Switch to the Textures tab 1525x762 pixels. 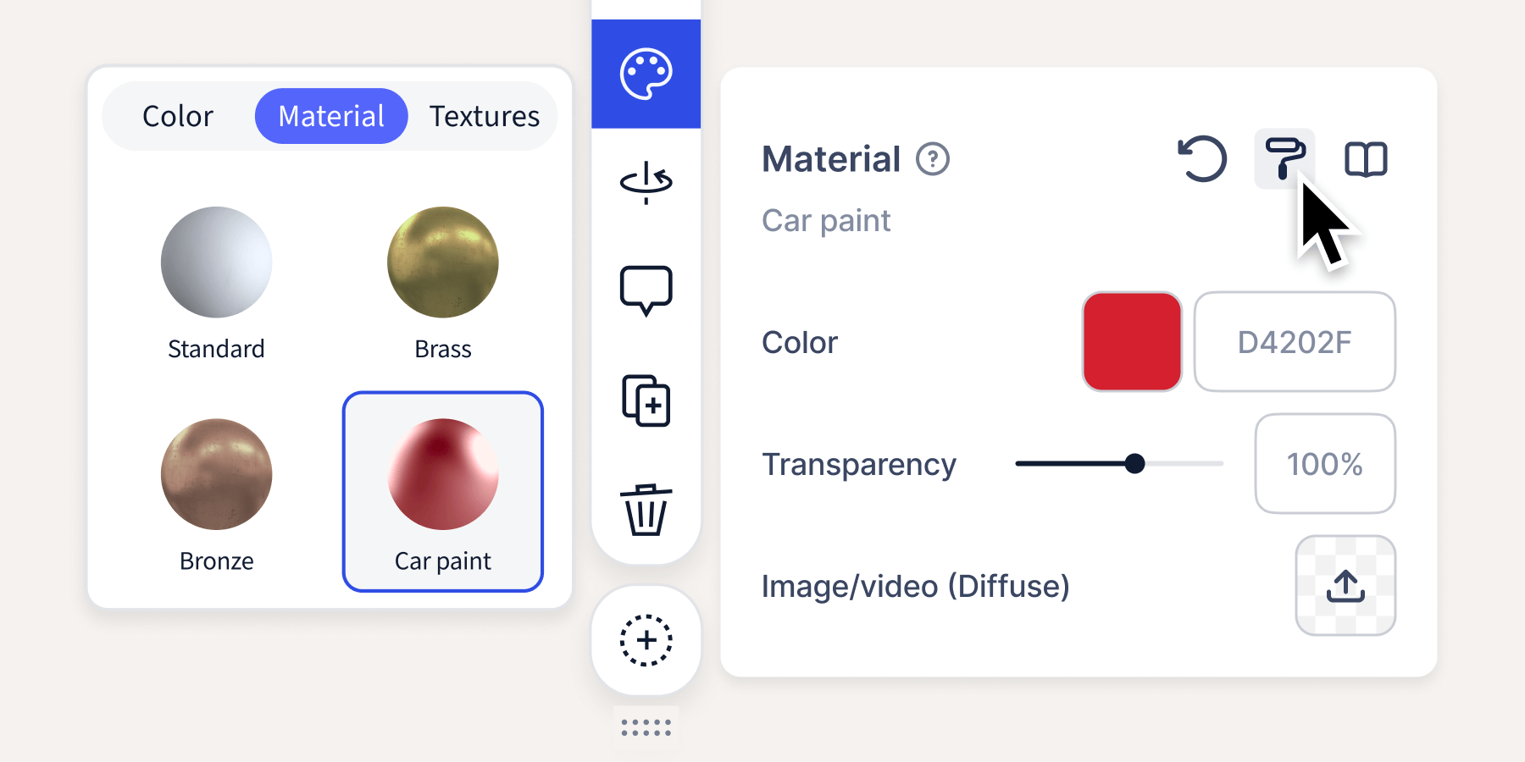click(x=485, y=116)
